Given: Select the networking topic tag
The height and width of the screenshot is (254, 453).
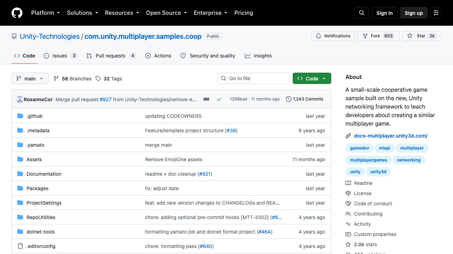Looking at the screenshot, I should pos(409,160).
